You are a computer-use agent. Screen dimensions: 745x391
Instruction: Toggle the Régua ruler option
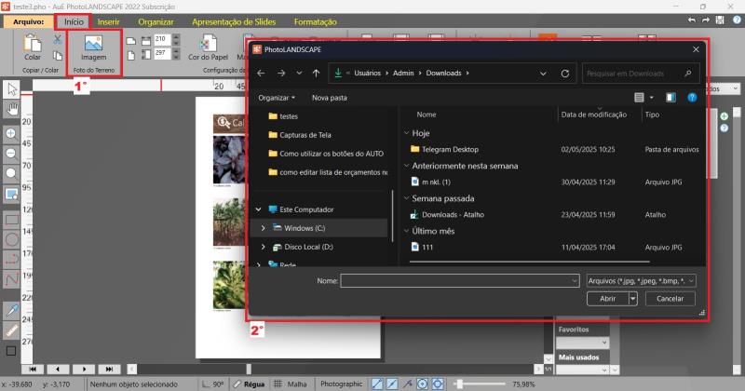[249, 384]
